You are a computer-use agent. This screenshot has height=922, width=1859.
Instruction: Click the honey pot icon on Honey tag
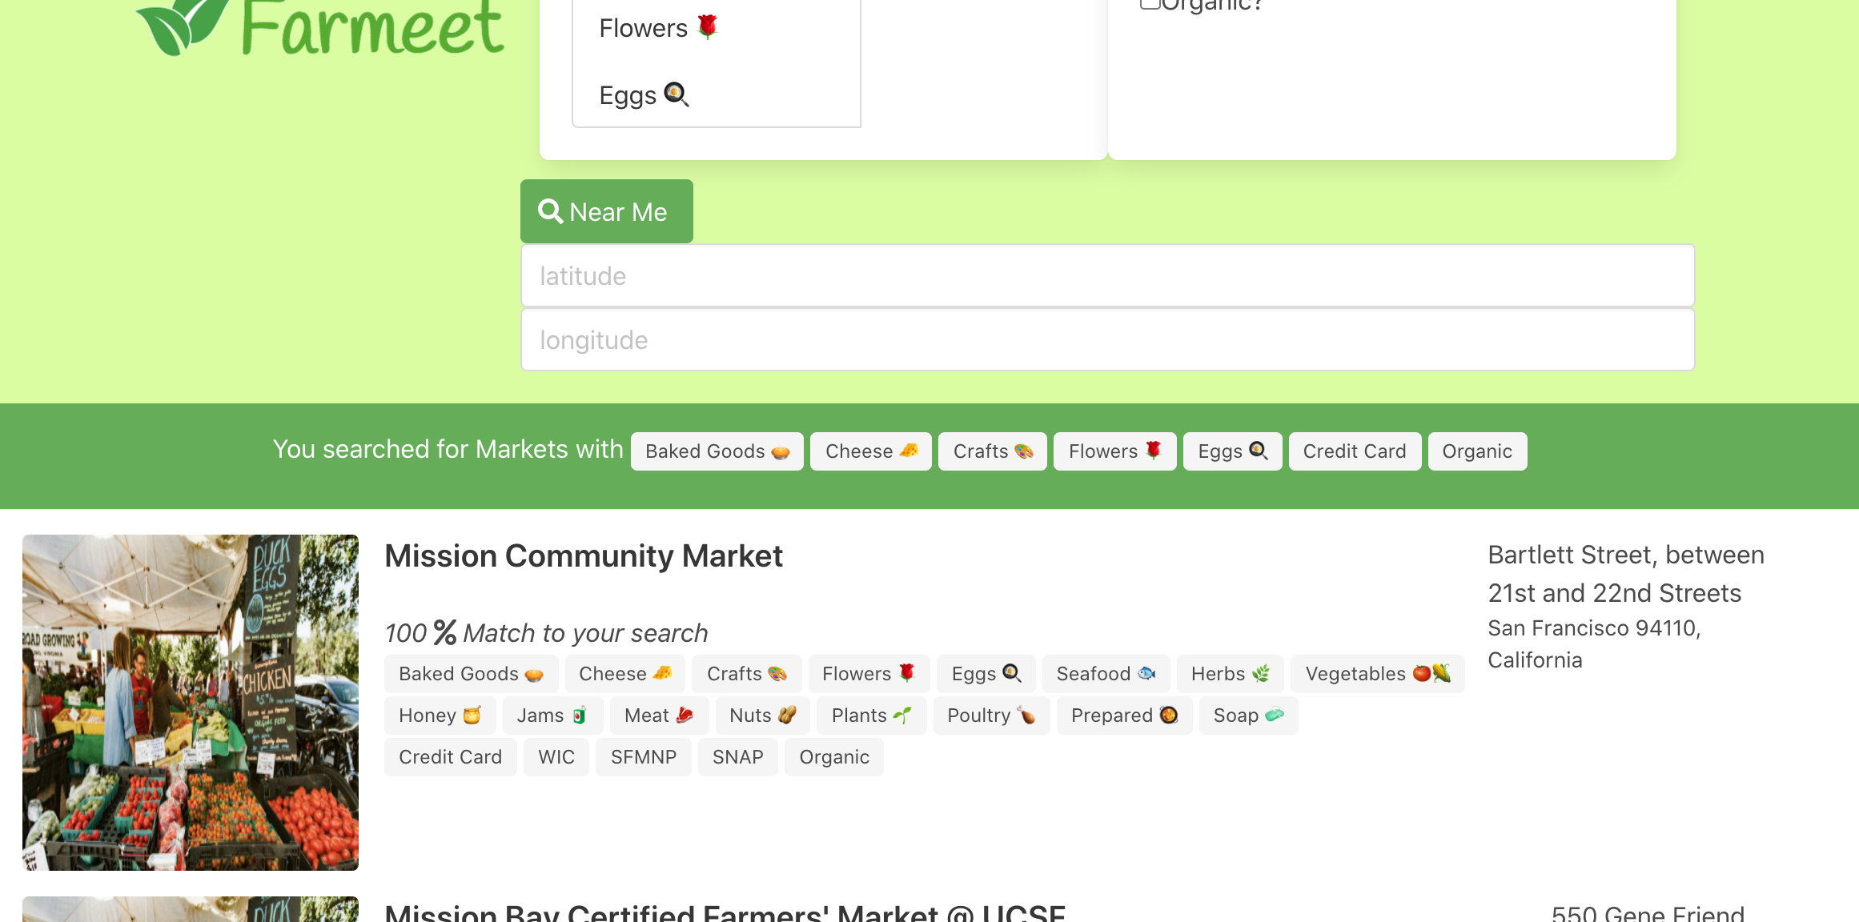(x=472, y=715)
